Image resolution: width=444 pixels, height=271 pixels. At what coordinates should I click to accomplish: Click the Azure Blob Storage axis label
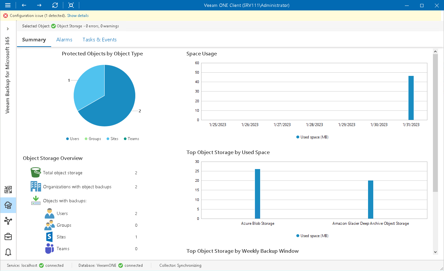pyautogui.click(x=258, y=223)
